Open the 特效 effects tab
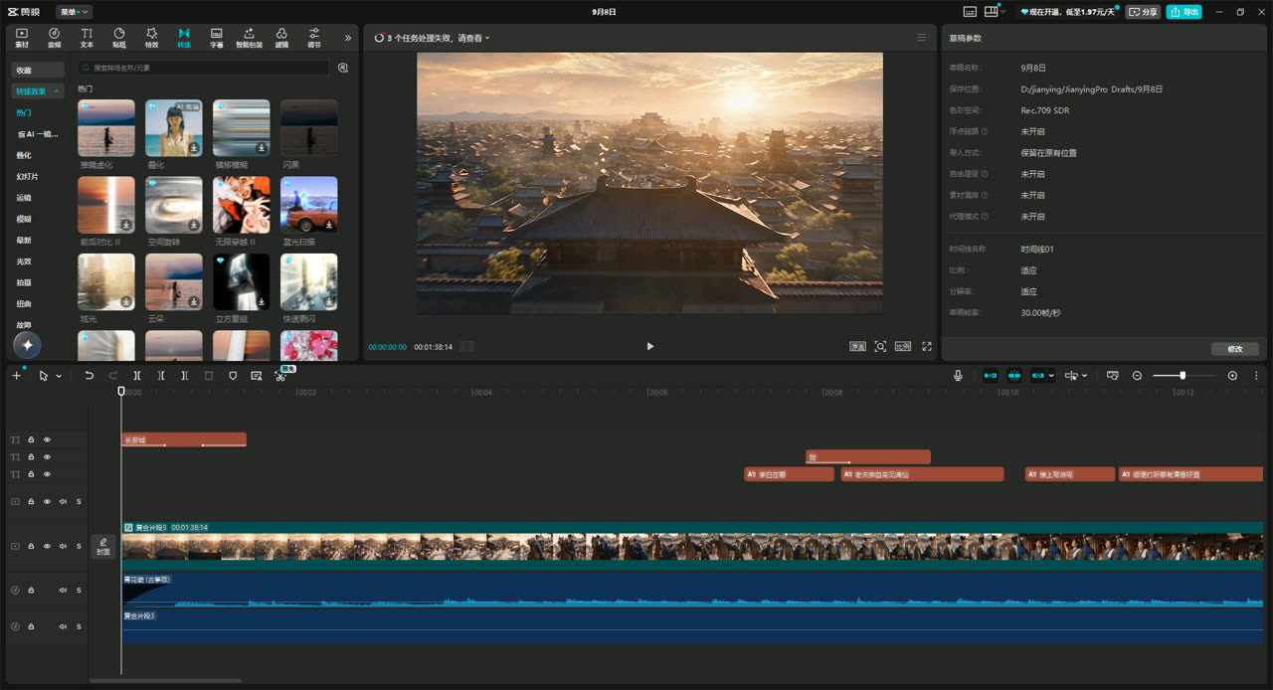 click(x=151, y=38)
